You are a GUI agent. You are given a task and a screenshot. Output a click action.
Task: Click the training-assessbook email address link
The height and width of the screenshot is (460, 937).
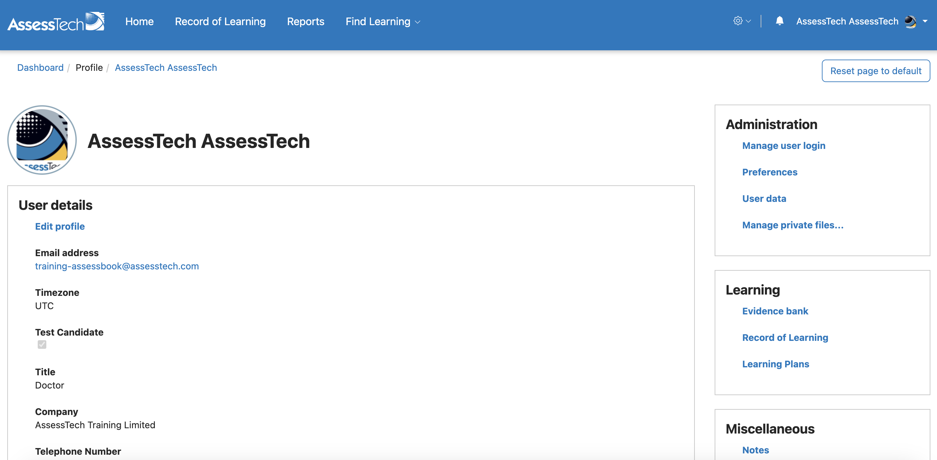pyautogui.click(x=117, y=266)
